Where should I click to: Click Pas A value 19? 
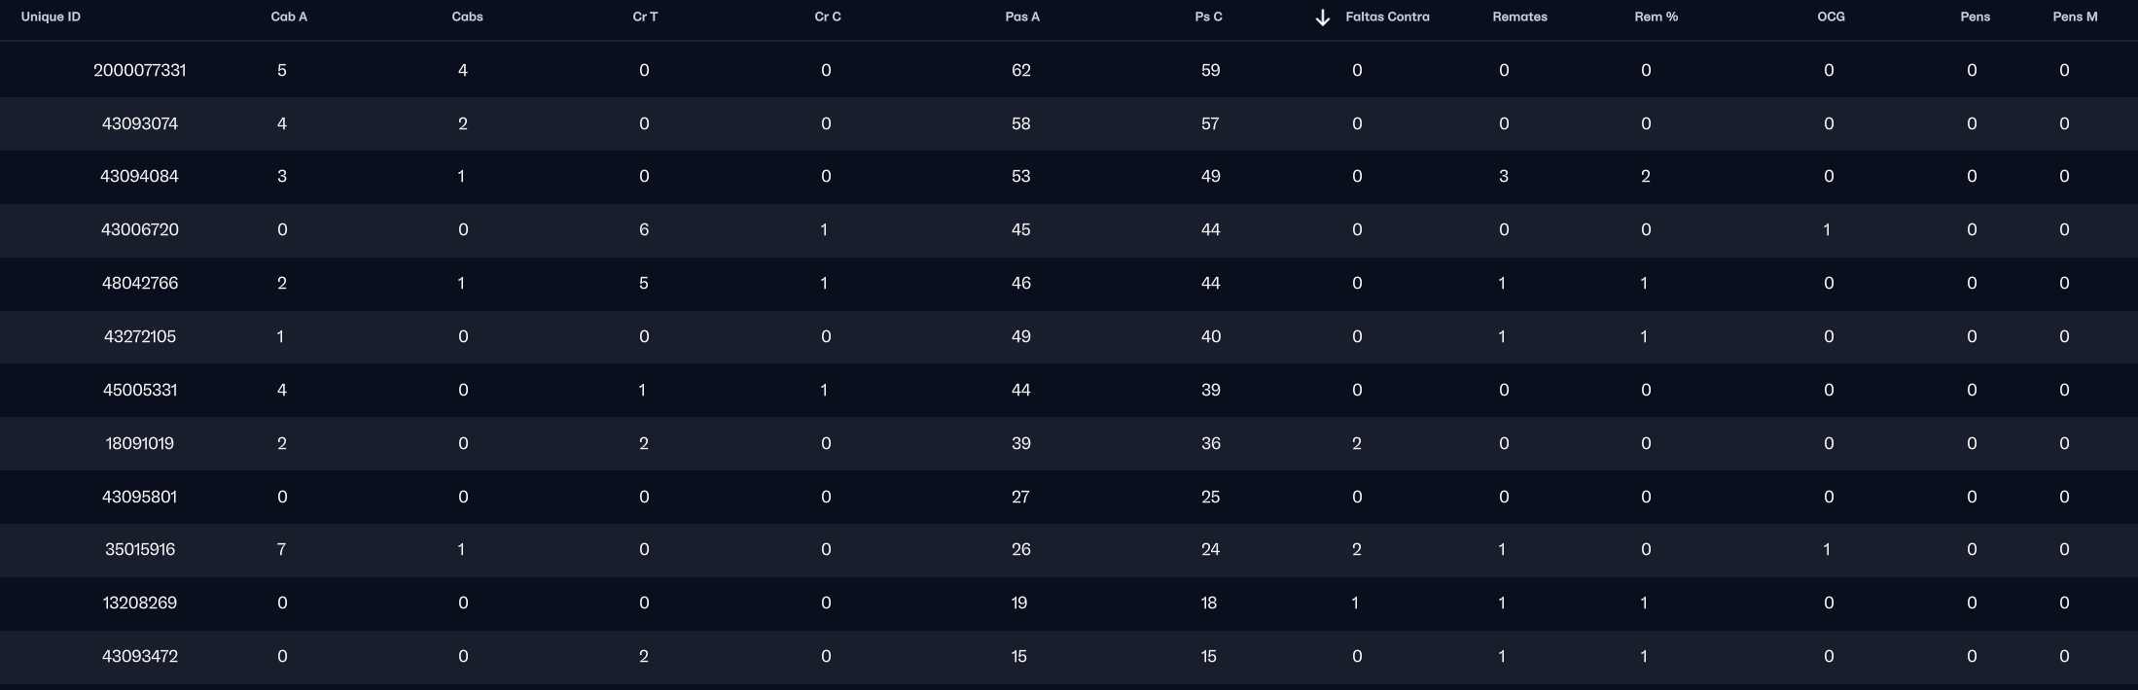point(1019,604)
